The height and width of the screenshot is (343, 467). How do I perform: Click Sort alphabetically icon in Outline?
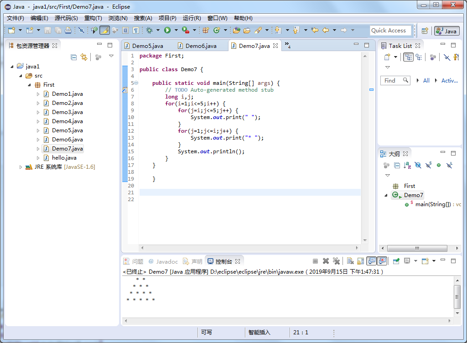click(x=407, y=165)
